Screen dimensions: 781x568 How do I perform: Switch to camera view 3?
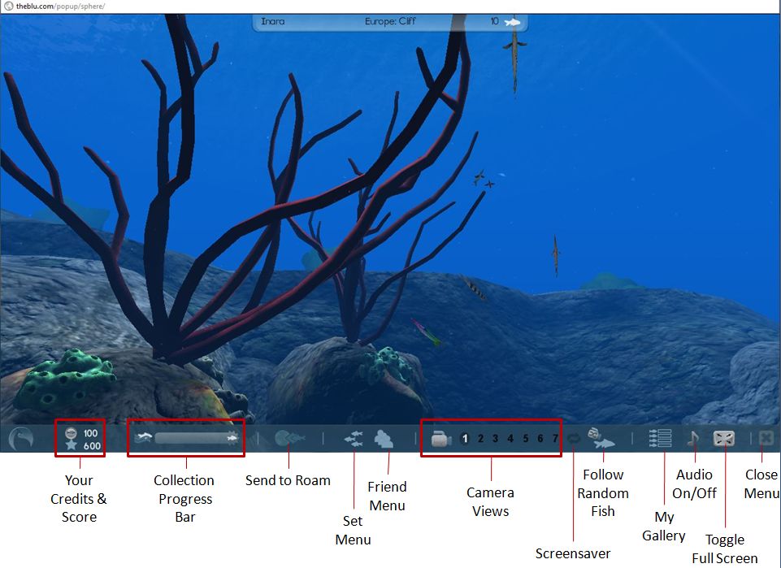[x=495, y=439]
